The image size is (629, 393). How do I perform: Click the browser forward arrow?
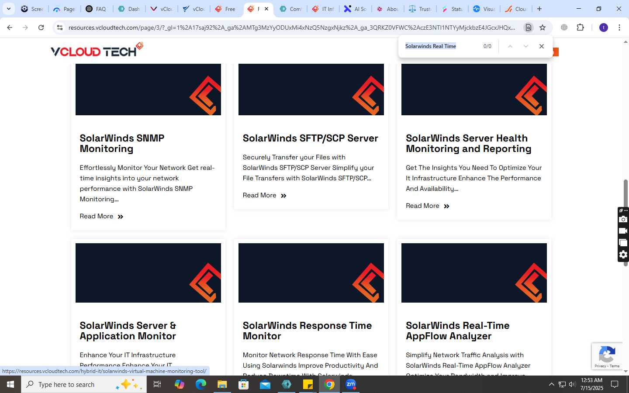point(25,28)
